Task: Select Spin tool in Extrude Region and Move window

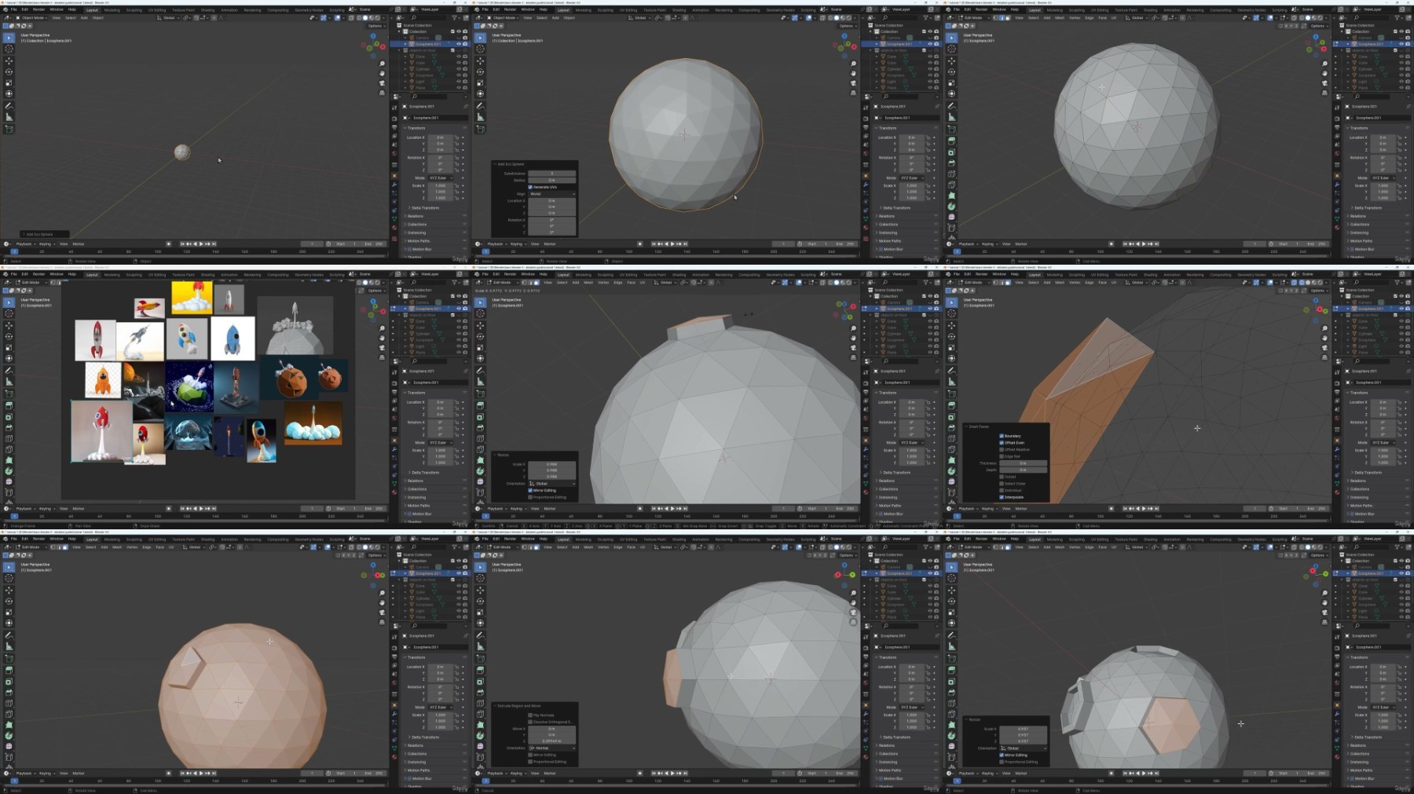Action: pos(480,736)
